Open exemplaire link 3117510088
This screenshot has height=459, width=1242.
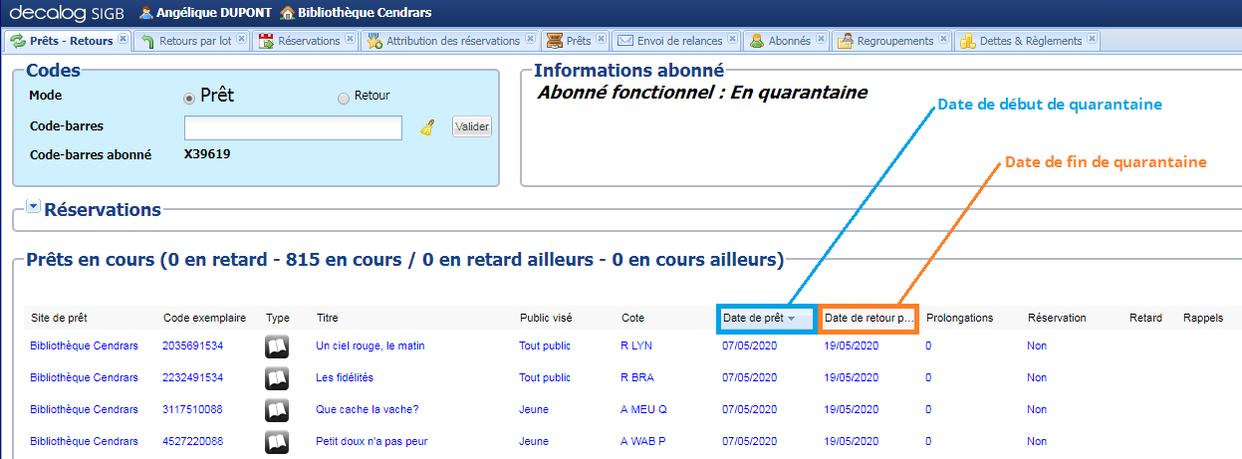pyautogui.click(x=193, y=410)
